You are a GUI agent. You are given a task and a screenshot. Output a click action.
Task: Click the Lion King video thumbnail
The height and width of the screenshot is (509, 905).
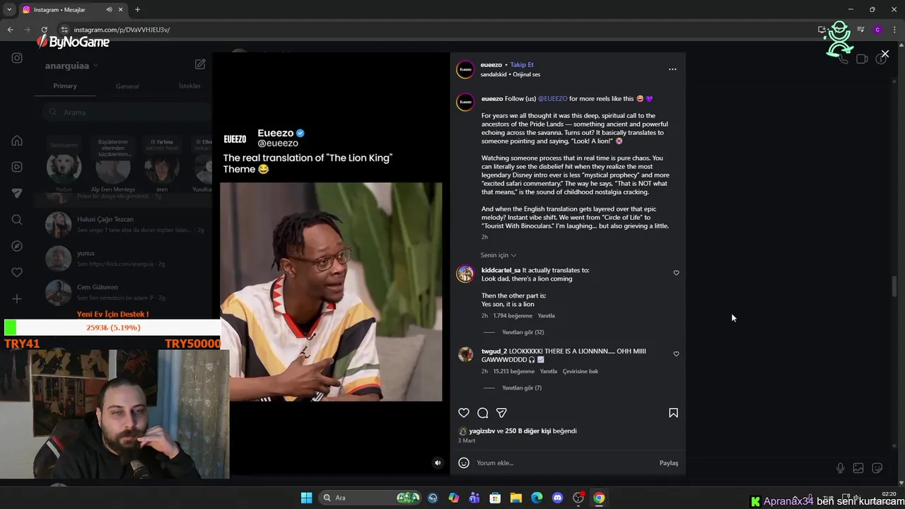tap(331, 292)
